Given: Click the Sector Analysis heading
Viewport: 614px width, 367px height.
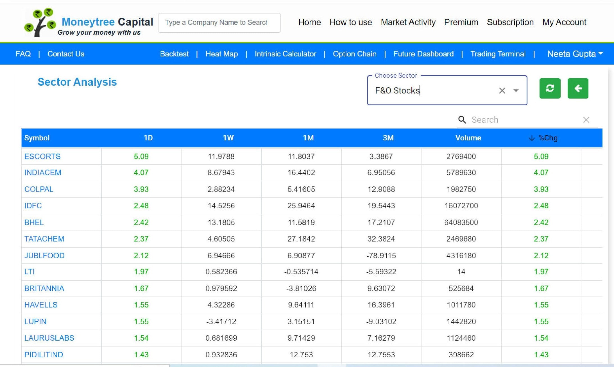Looking at the screenshot, I should (x=77, y=82).
